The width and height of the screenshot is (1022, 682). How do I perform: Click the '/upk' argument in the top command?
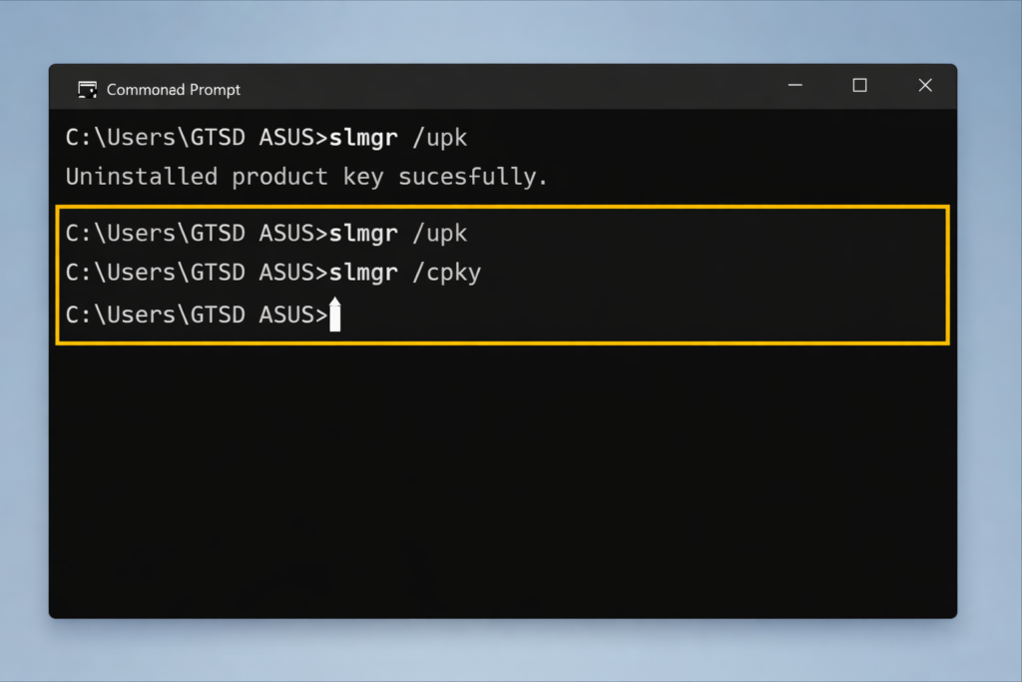(440, 137)
